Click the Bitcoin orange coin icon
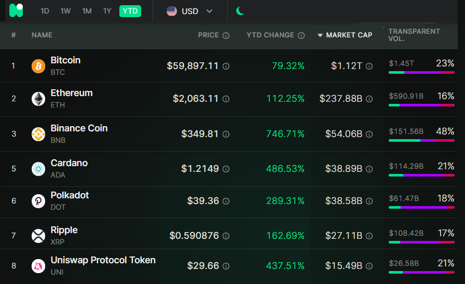This screenshot has height=284, width=465. pos(38,66)
